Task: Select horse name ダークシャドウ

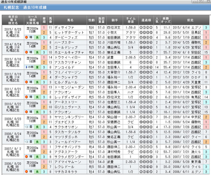Action: pyautogui.click(x=66, y=77)
